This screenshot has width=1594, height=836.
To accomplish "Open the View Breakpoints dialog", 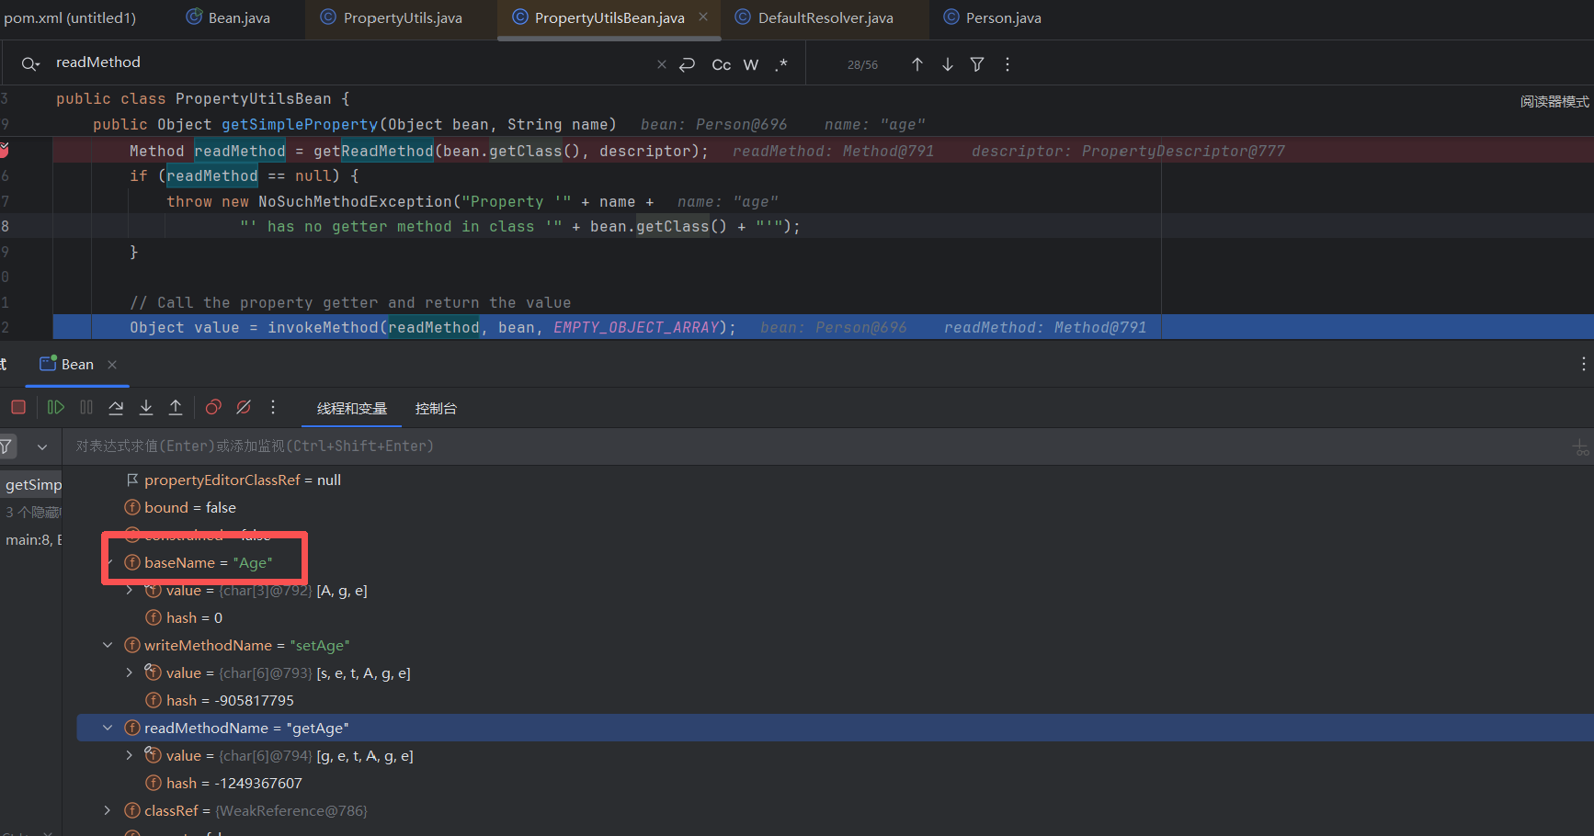I will click(x=213, y=407).
